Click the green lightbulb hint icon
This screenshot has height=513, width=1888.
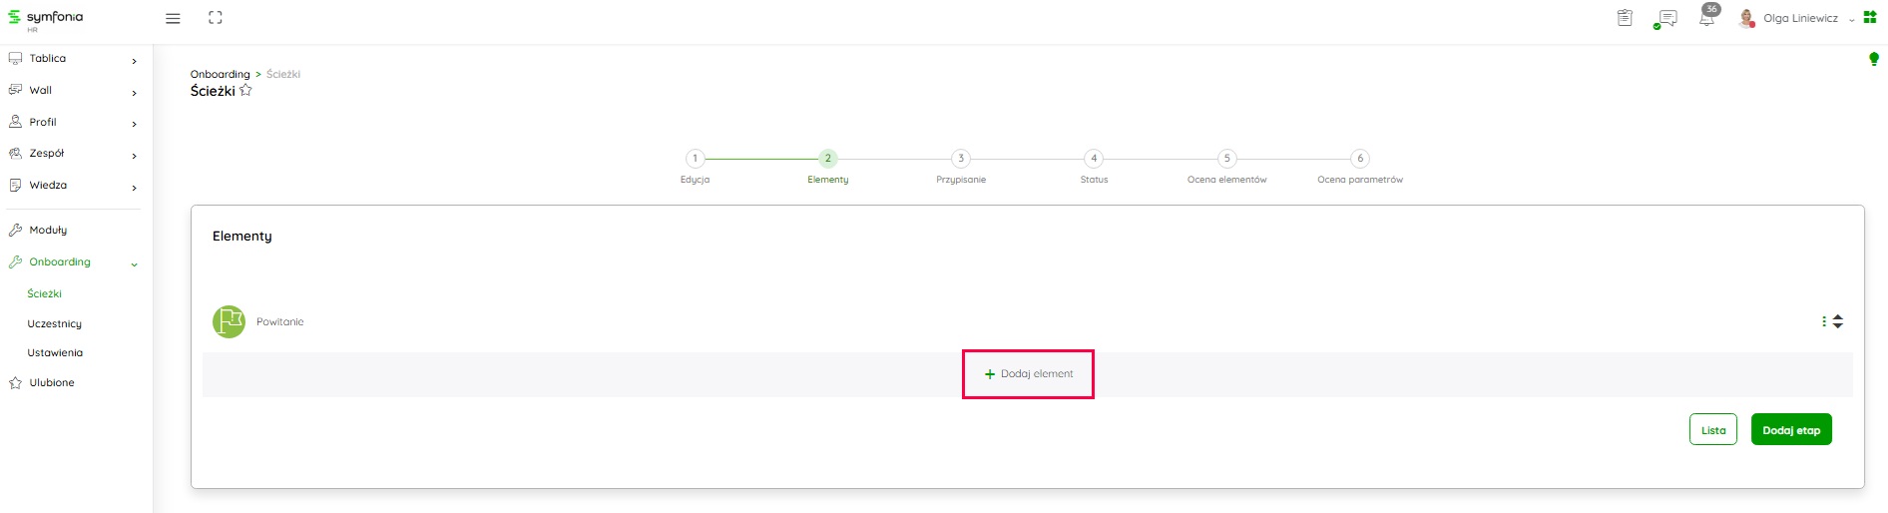pyautogui.click(x=1873, y=60)
